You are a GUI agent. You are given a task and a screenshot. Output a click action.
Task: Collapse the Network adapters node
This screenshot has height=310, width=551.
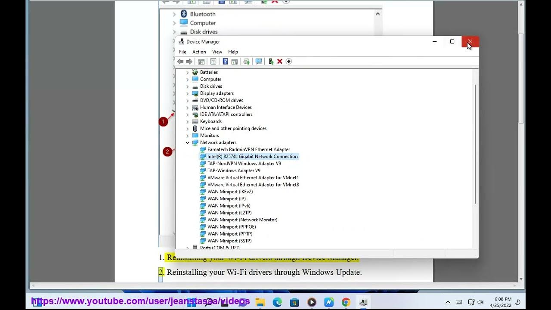pos(188,143)
